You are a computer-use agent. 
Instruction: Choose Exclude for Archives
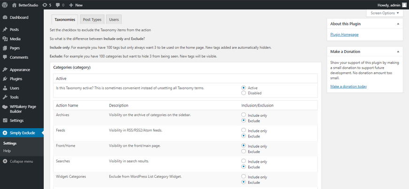point(244,120)
